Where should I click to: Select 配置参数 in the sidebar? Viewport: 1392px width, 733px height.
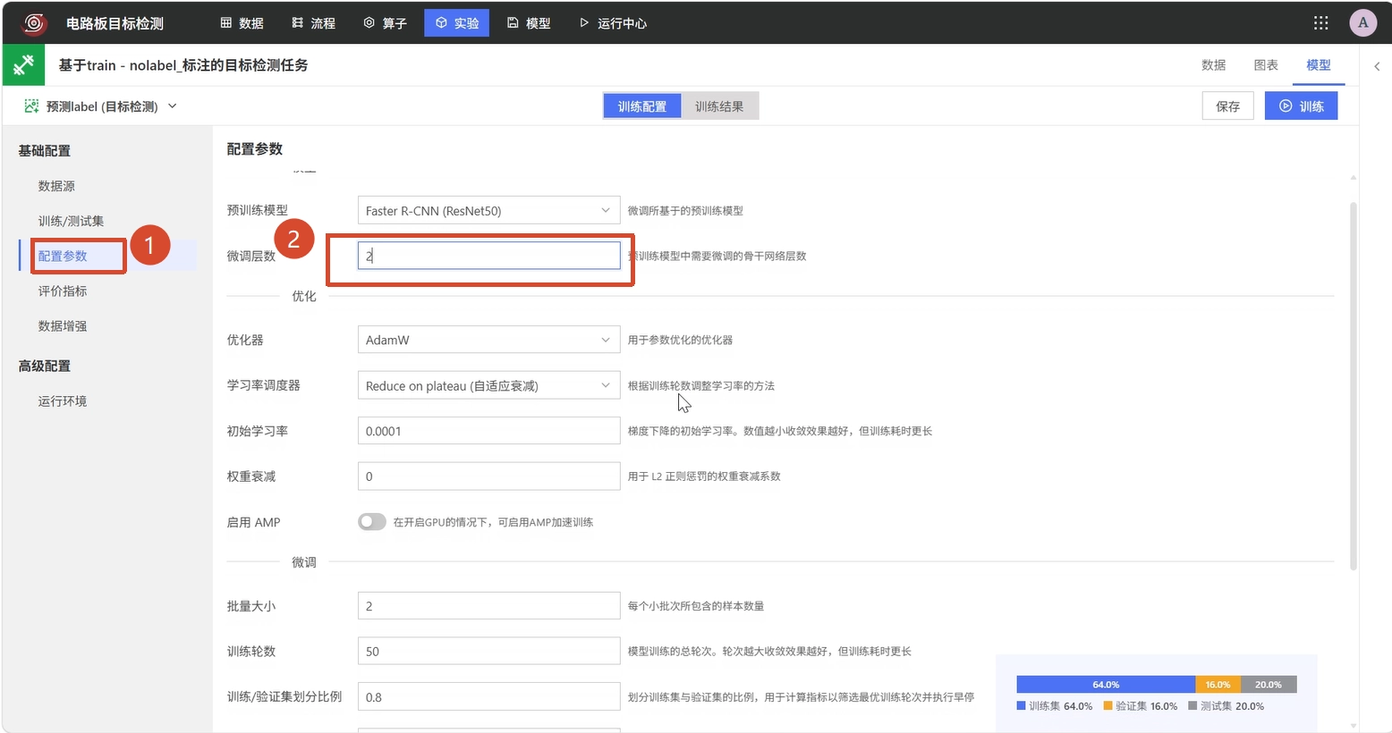pyautogui.click(x=63, y=256)
